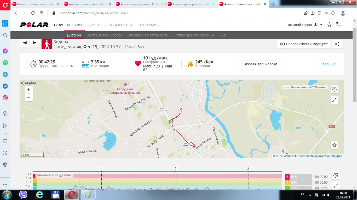
Task: Expand the heart rate chart
Action: click(x=336, y=186)
